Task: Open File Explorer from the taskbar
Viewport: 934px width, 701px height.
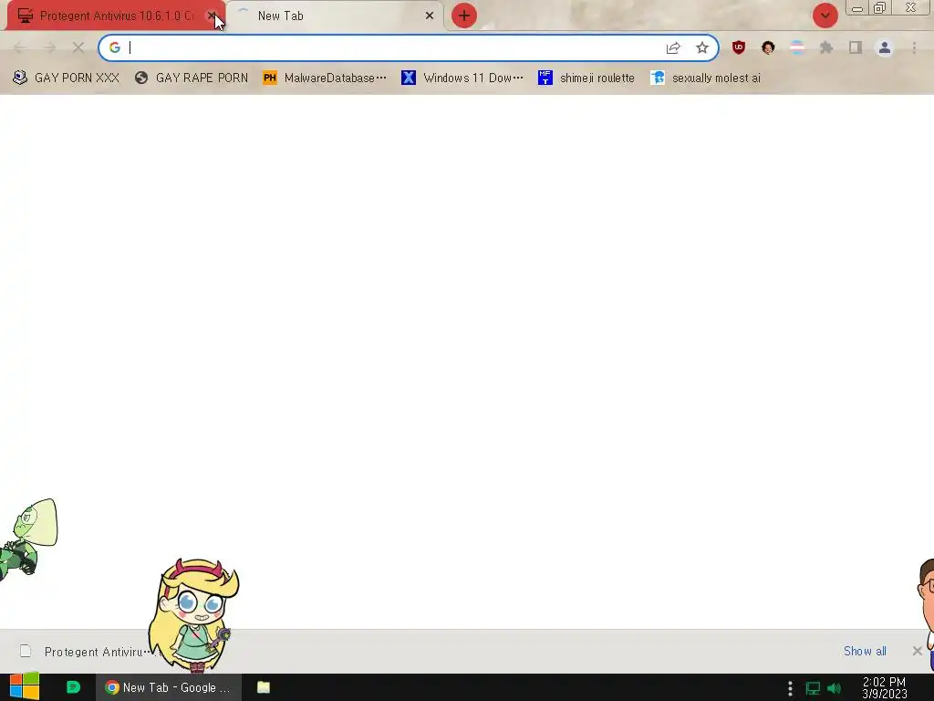Action: (264, 687)
